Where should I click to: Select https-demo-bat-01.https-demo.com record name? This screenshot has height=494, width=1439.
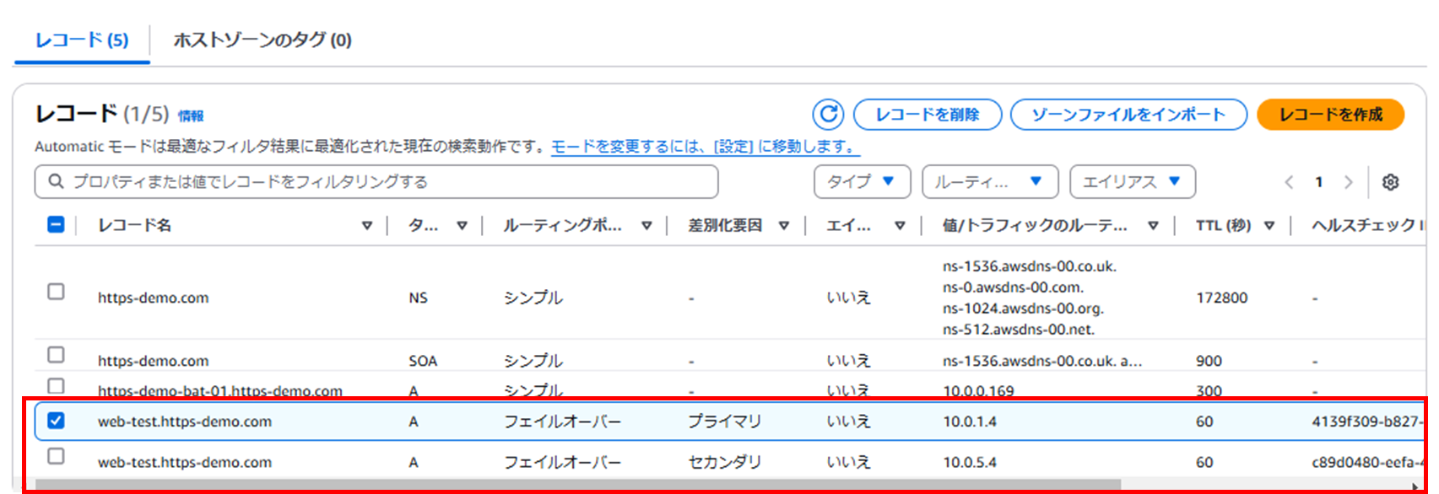tap(220, 391)
